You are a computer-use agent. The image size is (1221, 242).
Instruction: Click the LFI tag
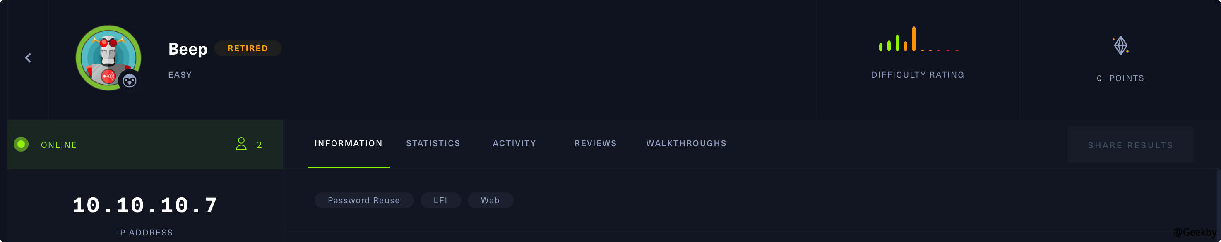[440, 200]
